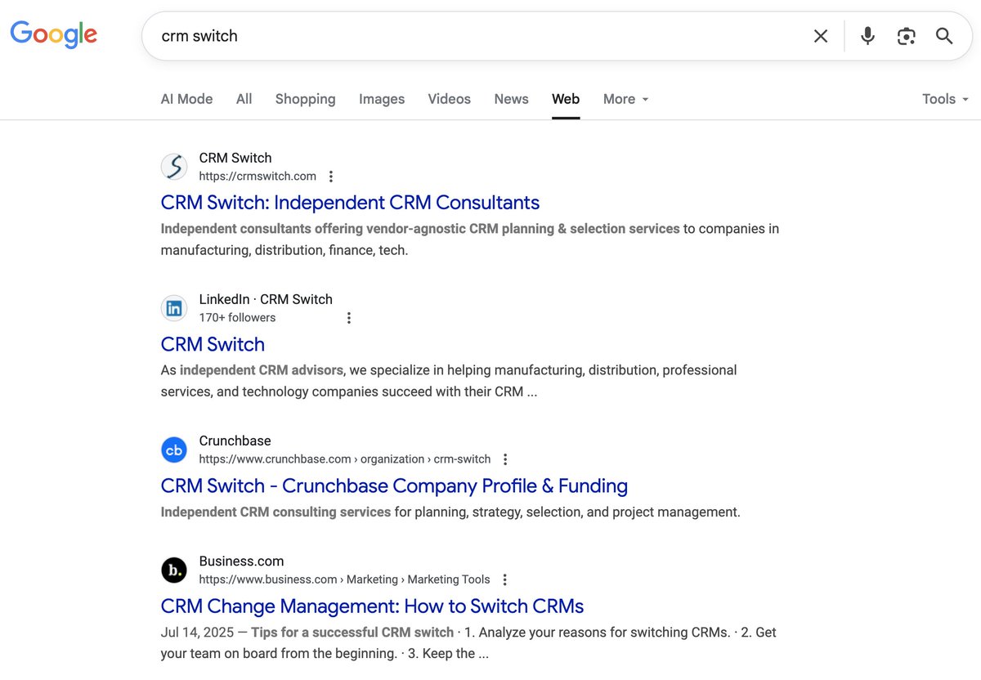The image size is (981, 680).
Task: Click the Google logo
Action: click(52, 34)
